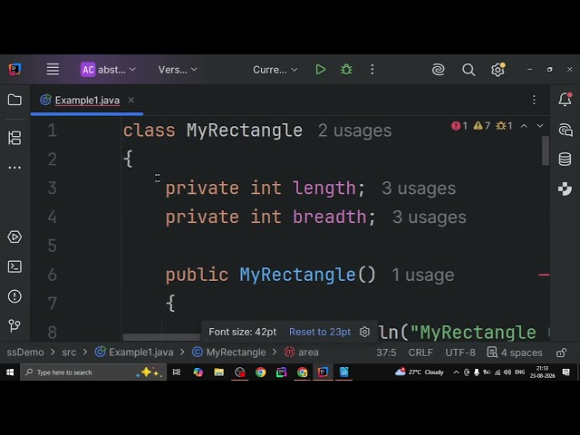The height and width of the screenshot is (435, 580).
Task: Click the error count indicator
Action: 459,126
